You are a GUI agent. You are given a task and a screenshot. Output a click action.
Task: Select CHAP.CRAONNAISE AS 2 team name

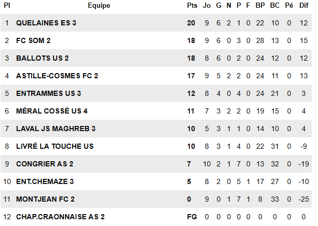tap(60, 217)
